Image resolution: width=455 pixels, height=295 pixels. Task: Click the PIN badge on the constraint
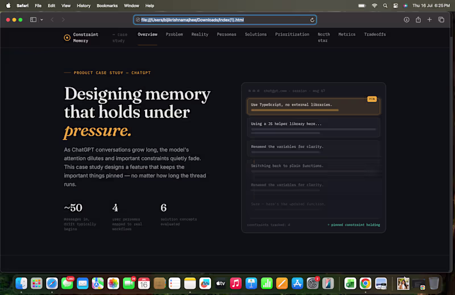372,99
